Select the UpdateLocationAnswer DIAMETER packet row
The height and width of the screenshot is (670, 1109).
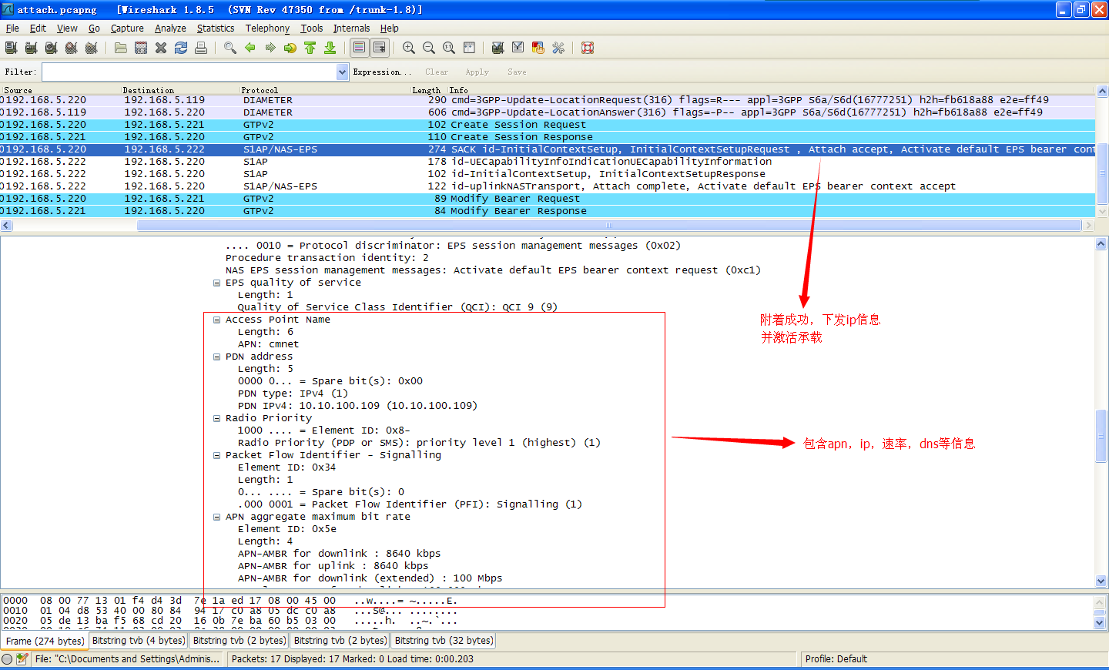[x=548, y=112]
